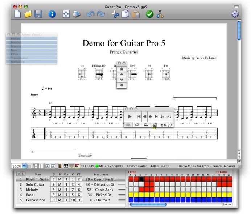Change the 29 - Overdrive Gt instrument
Viewport: 251px width, 217px height.
[100, 179]
